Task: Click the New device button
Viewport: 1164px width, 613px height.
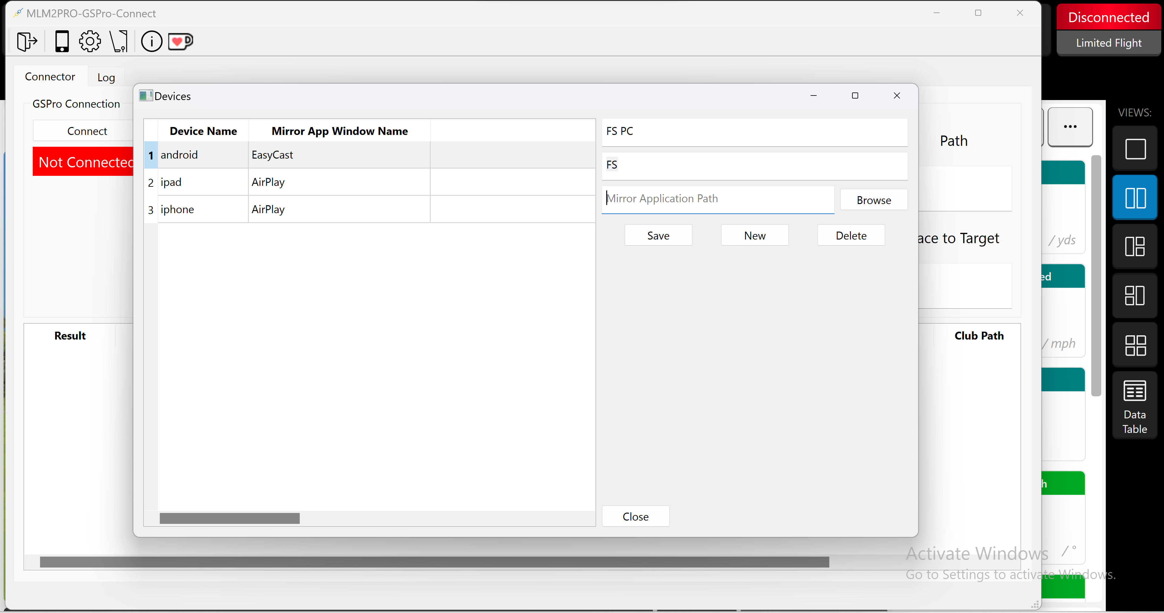Action: [x=754, y=236]
